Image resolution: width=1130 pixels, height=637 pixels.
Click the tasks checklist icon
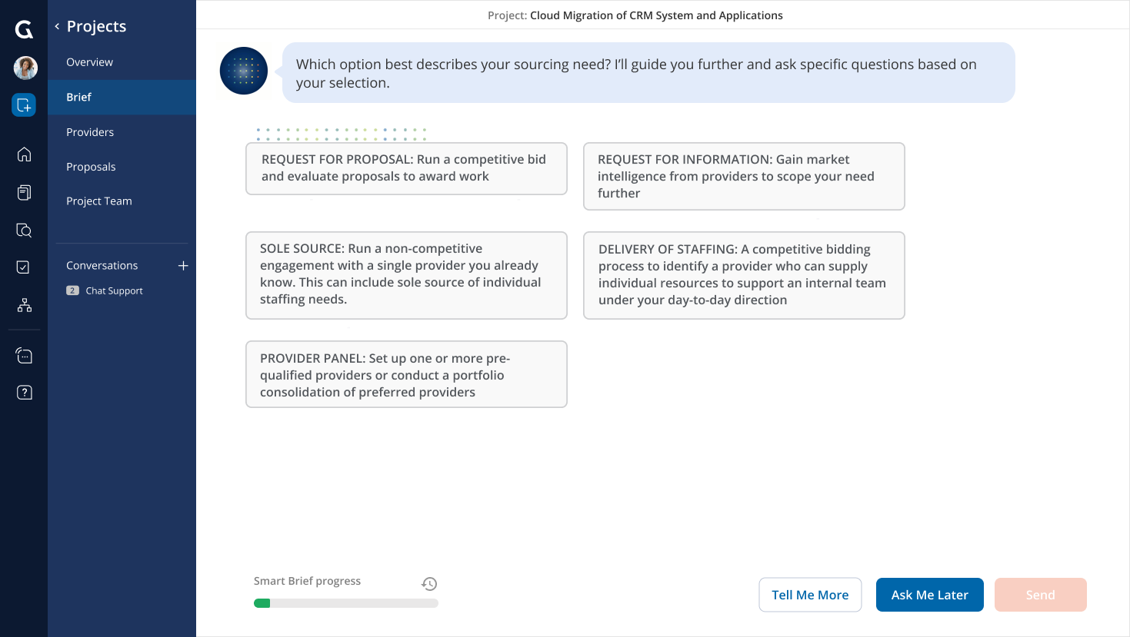pyautogui.click(x=23, y=267)
